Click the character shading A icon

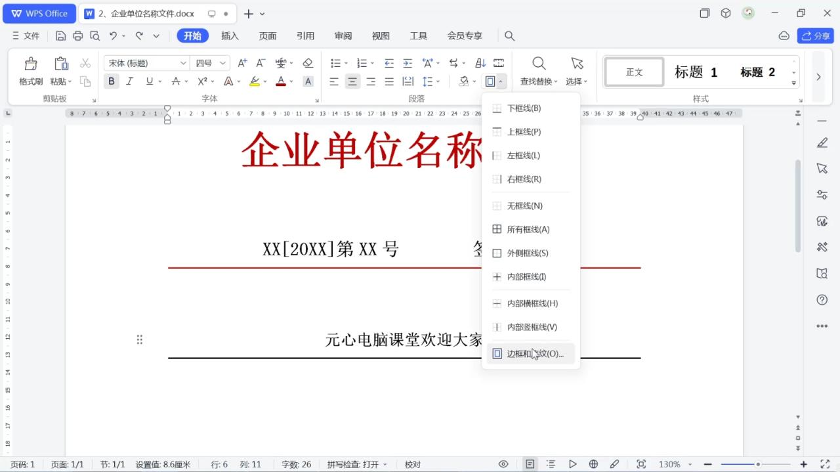tap(308, 81)
